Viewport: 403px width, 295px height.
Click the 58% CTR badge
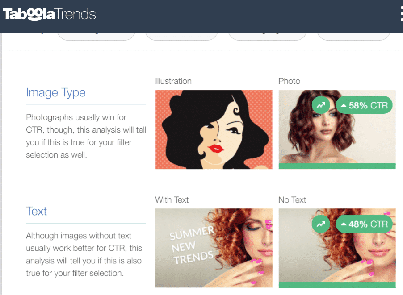click(x=364, y=105)
